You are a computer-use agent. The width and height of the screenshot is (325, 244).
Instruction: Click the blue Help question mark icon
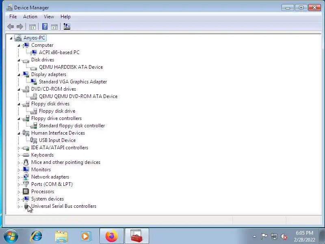(45, 26)
